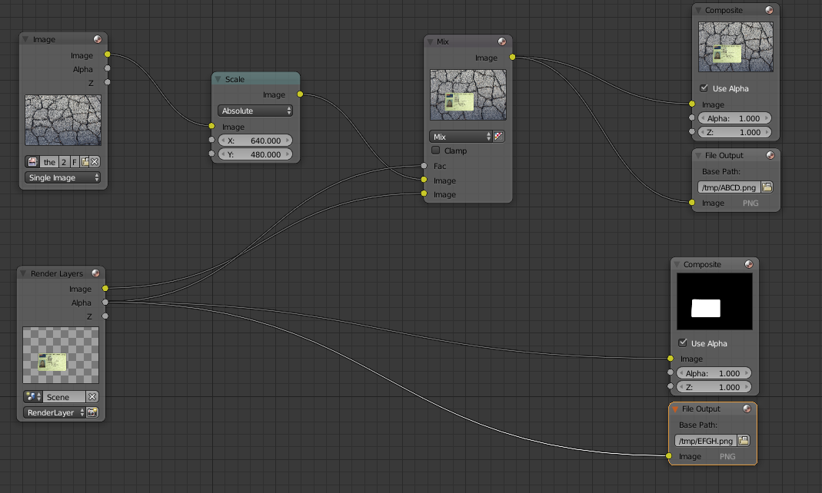Click Alpha 1.000 in bottom Composite node
Screen dimensions: 822x493
[714, 373]
